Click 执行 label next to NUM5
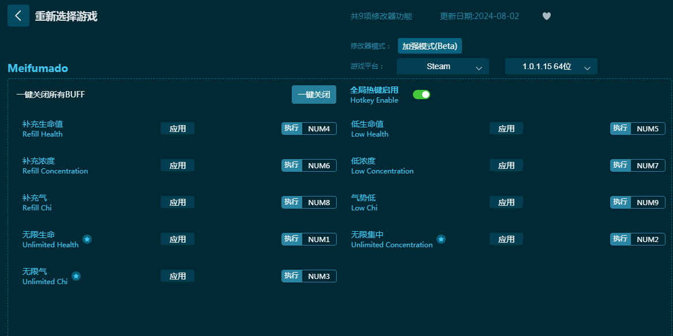This screenshot has height=336, width=673. (621, 129)
